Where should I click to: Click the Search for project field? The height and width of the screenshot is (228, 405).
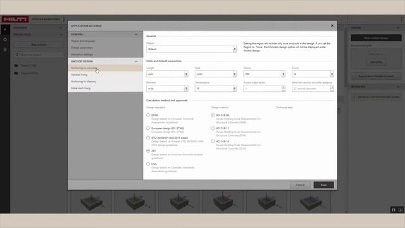[x=39, y=54]
